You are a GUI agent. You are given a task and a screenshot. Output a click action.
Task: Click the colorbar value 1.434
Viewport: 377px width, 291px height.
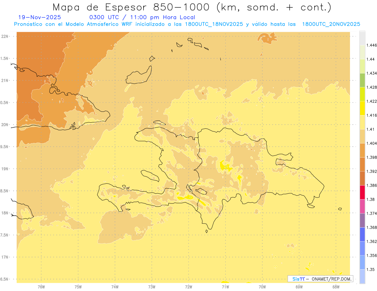tap(372, 73)
